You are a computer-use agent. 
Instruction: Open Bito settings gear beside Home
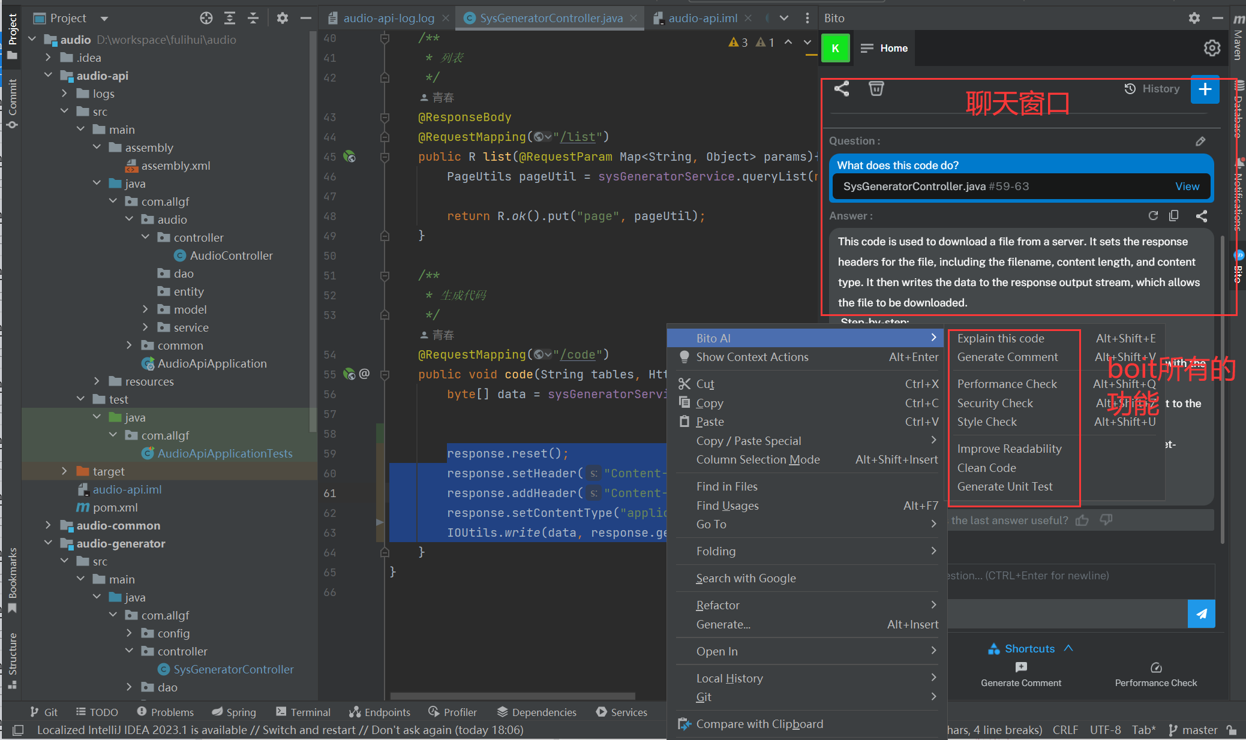1212,48
